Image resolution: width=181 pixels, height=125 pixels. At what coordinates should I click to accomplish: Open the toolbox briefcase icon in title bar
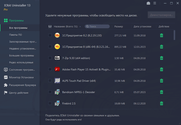pyautogui.click(x=148, y=3)
